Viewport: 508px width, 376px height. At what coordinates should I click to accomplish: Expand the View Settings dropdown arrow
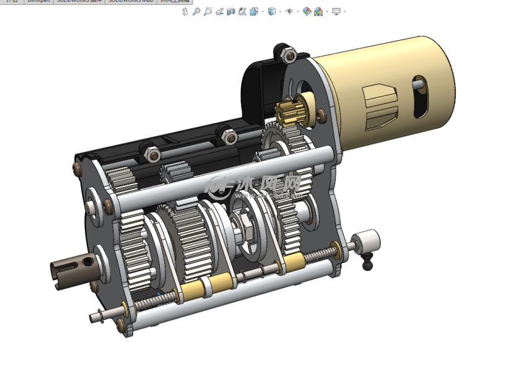pos(345,12)
